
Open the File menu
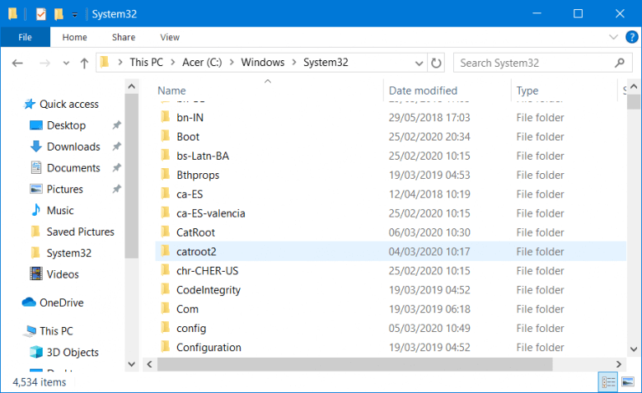click(x=25, y=38)
